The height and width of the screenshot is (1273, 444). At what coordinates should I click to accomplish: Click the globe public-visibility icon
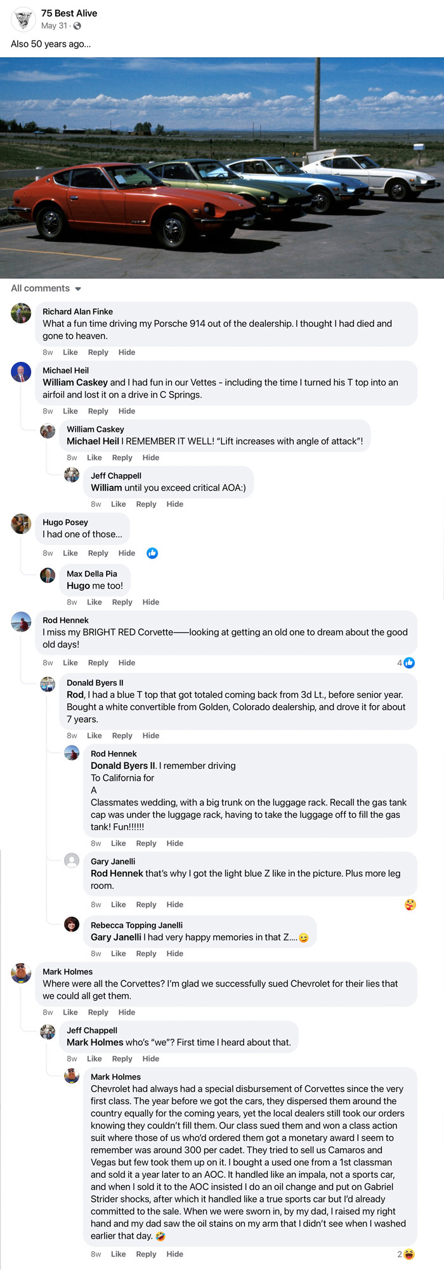(77, 26)
